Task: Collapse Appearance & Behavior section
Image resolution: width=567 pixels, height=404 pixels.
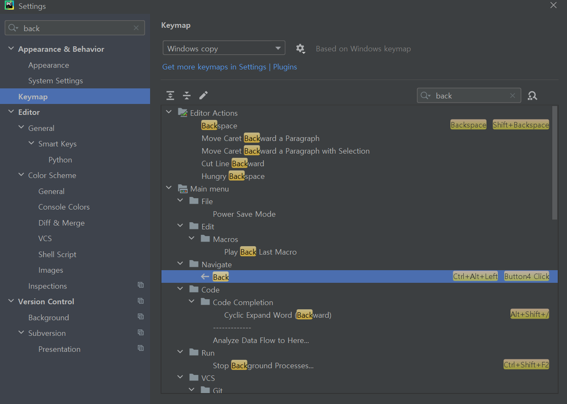Action: tap(11, 48)
